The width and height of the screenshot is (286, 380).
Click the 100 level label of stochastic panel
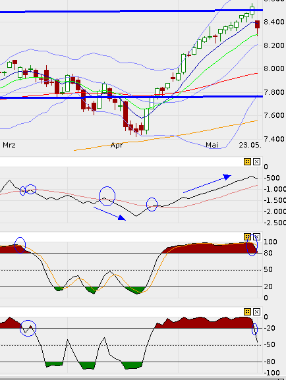[270, 242]
